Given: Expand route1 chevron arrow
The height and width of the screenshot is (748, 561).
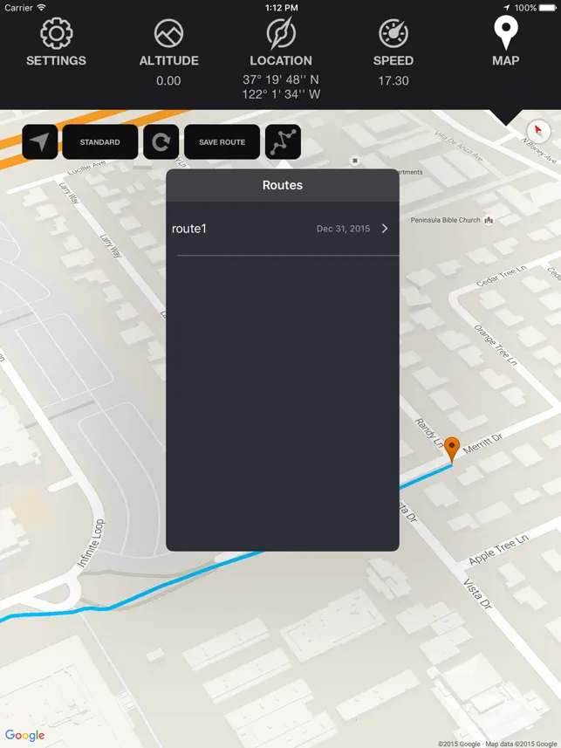Looking at the screenshot, I should click(385, 229).
